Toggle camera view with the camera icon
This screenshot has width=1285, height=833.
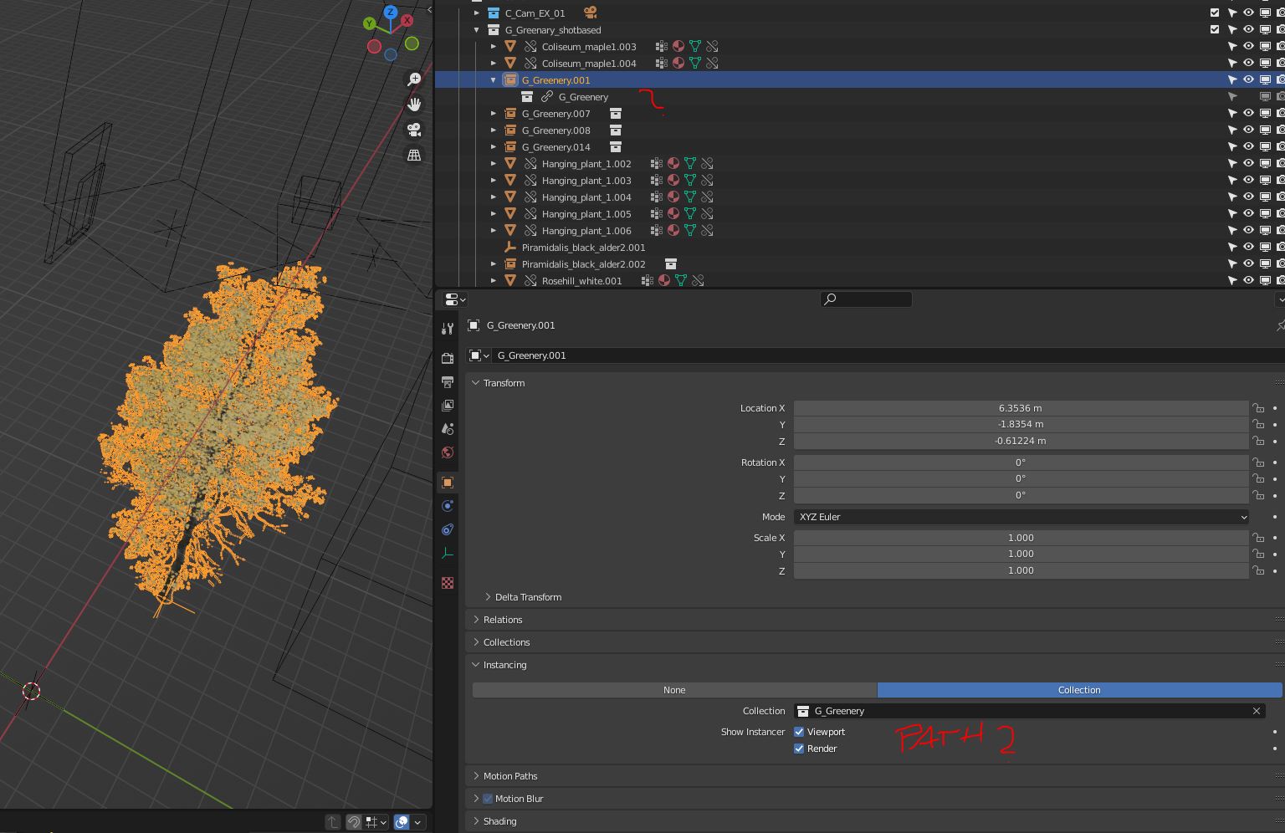(414, 130)
